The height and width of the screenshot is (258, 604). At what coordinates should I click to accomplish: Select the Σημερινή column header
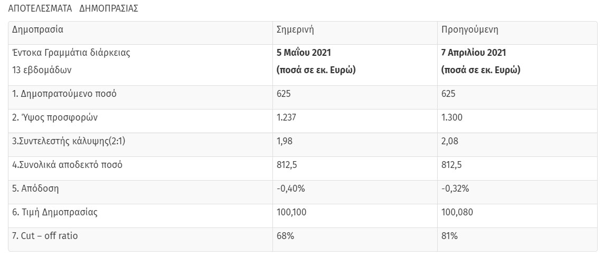pos(296,29)
